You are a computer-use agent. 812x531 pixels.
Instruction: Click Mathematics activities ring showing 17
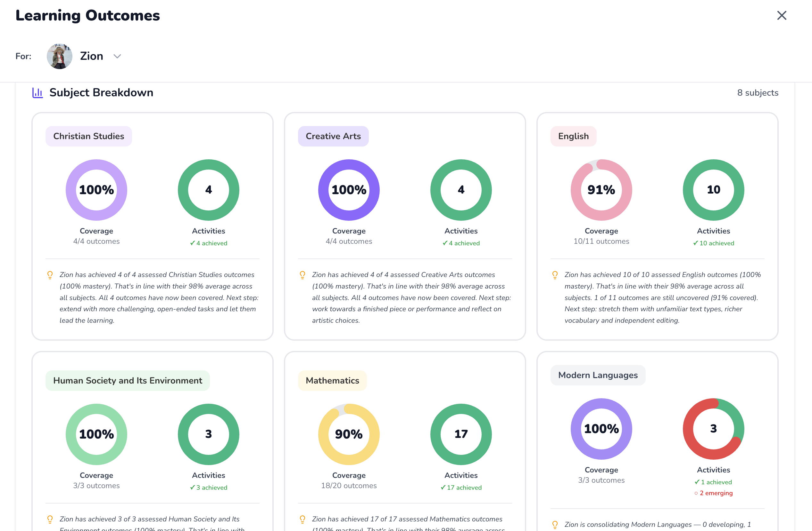(x=461, y=434)
